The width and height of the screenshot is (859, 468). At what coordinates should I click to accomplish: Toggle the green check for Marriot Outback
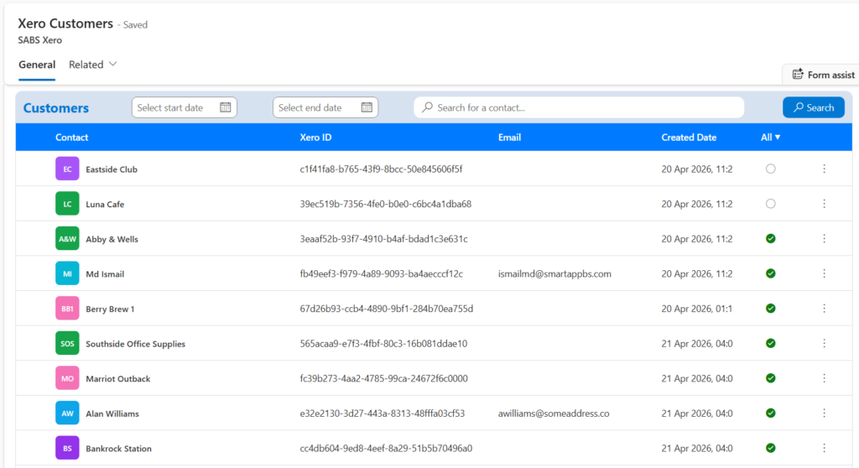(770, 378)
